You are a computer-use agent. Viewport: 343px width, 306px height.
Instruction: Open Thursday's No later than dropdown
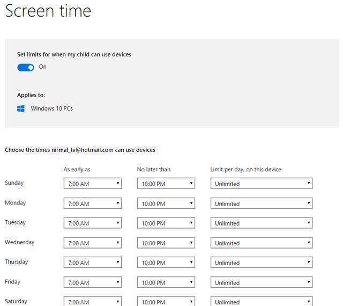pos(166,263)
